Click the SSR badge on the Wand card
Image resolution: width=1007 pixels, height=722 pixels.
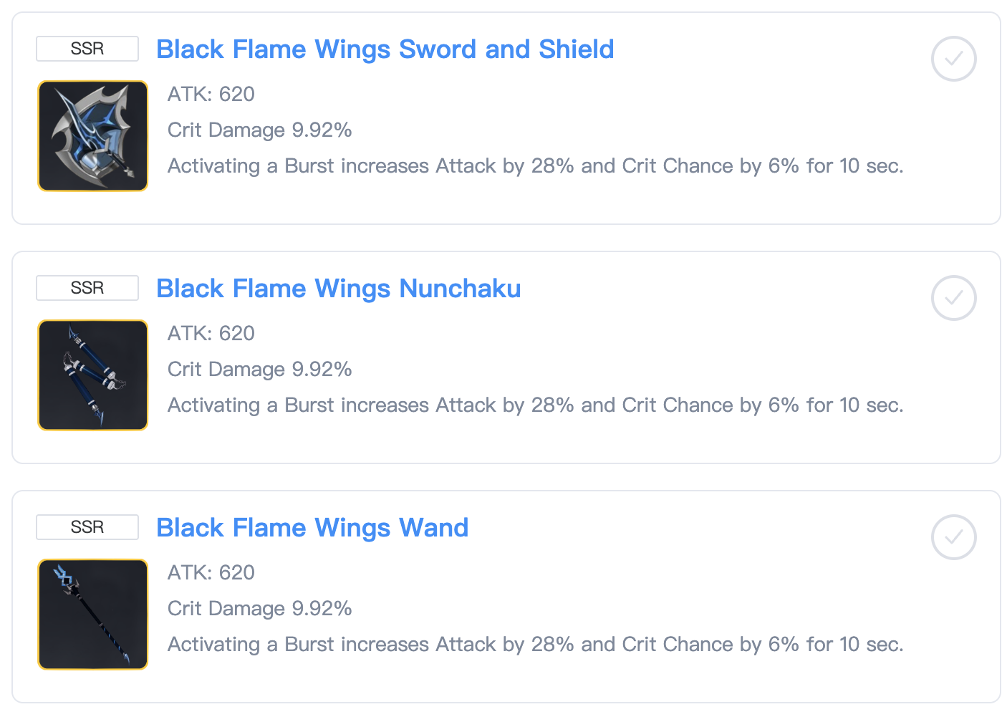(x=87, y=527)
